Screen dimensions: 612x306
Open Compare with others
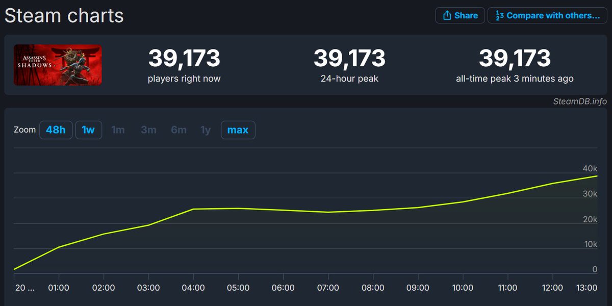pos(547,15)
